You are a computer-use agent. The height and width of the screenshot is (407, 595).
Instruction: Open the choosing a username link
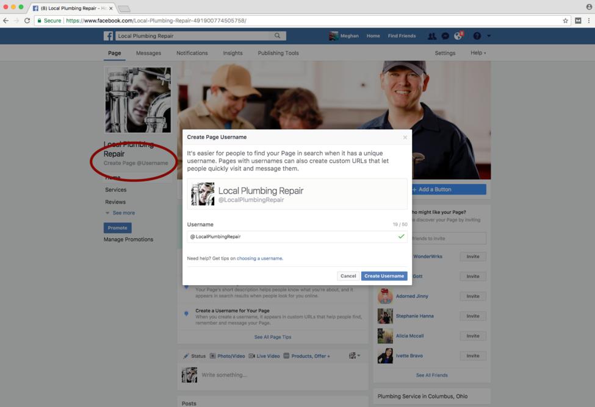259,258
